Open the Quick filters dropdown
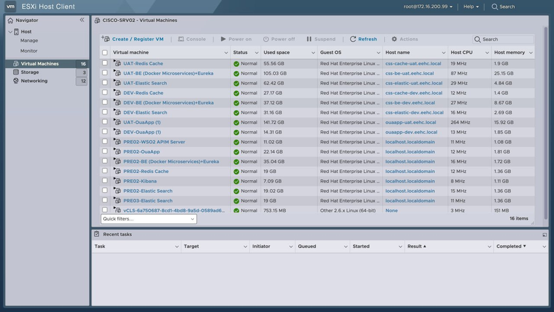554x312 pixels. pyautogui.click(x=149, y=219)
